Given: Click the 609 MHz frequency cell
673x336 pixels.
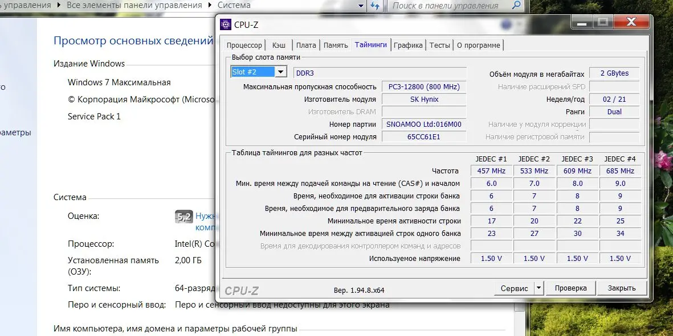Looking at the screenshot, I should [x=578, y=171].
